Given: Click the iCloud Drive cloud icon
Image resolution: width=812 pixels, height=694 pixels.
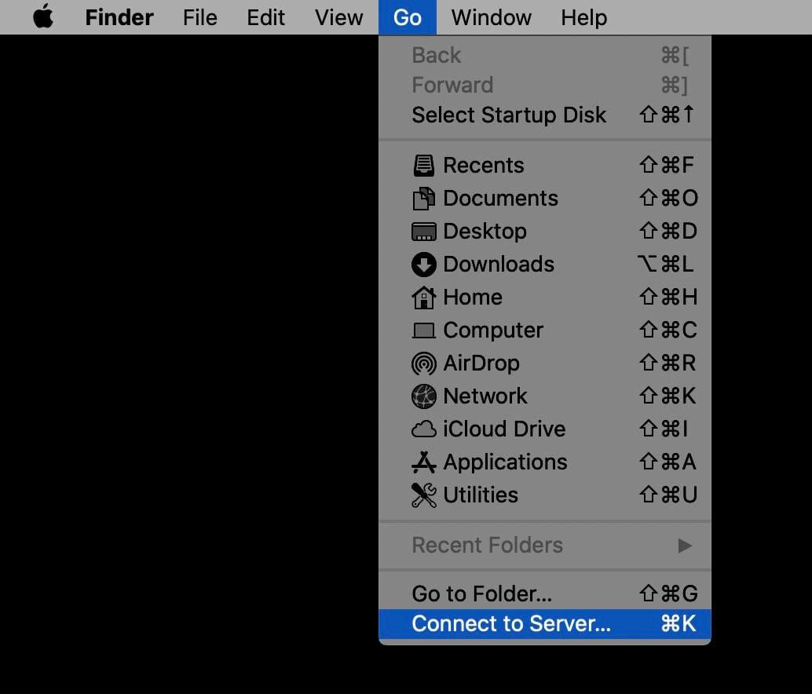Looking at the screenshot, I should click(424, 429).
